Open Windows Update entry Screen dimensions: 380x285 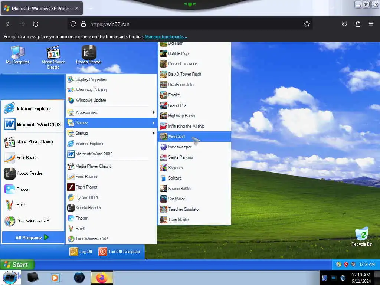point(111,100)
